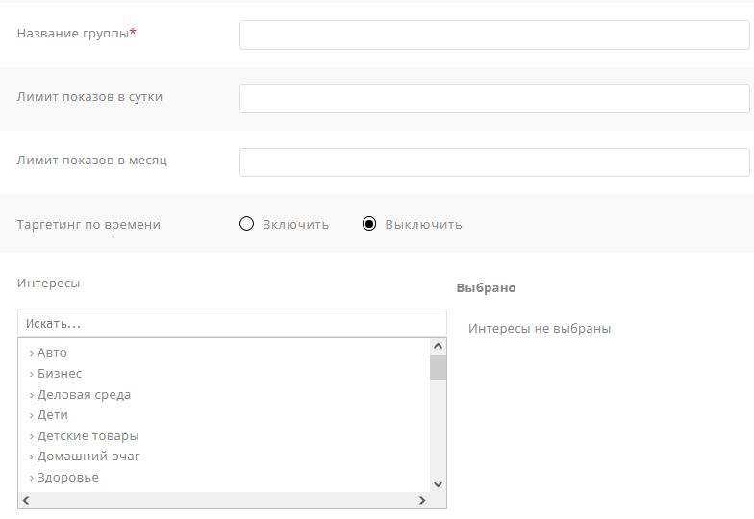Click the horizontal scroll left arrow
754x519 pixels.
coord(26,501)
